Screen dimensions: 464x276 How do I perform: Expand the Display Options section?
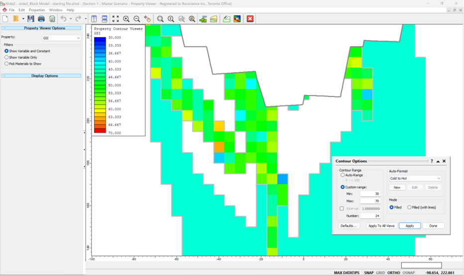(41, 76)
